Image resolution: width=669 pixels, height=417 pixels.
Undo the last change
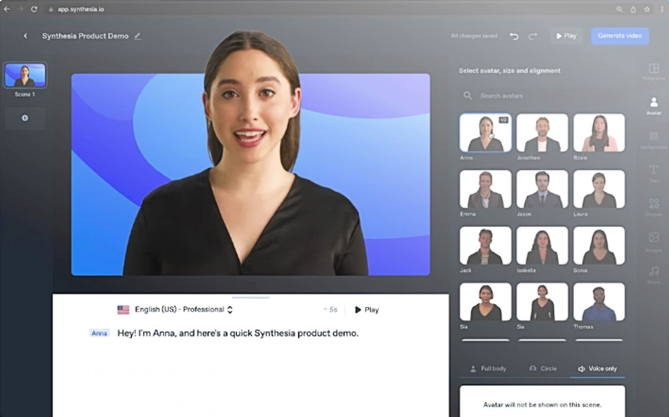pos(514,36)
